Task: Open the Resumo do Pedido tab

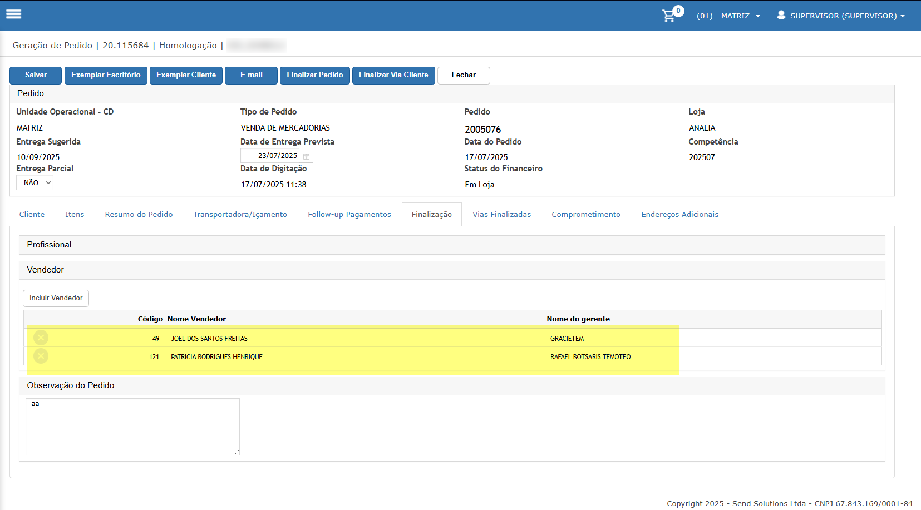Action: (x=139, y=214)
